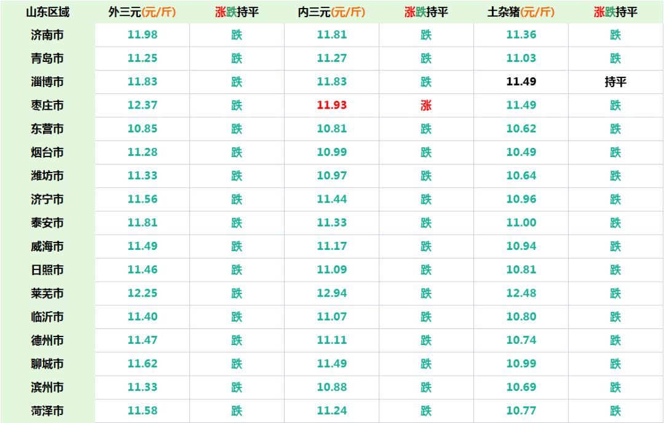The width and height of the screenshot is (664, 423).
Task: Select the 枣庄市 row label
Action: coord(46,106)
